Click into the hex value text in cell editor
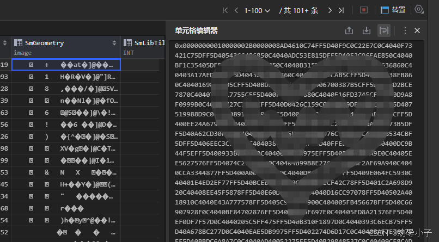Image resolution: width=439 pixels, height=242 pixels. point(294,141)
